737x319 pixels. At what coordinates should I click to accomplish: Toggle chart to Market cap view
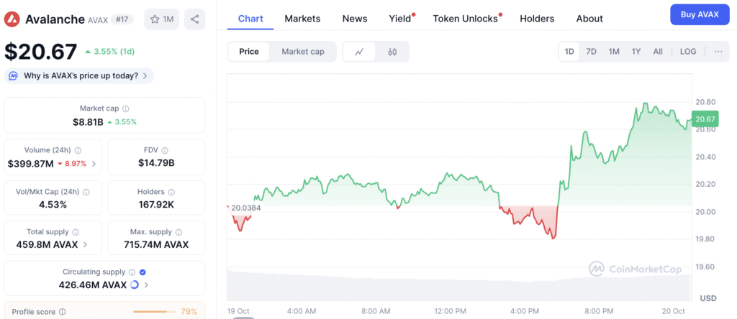point(302,52)
